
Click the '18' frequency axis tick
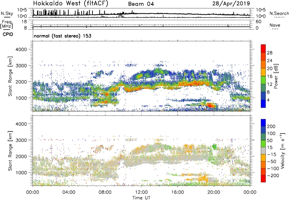pyautogui.click(x=24, y=22)
